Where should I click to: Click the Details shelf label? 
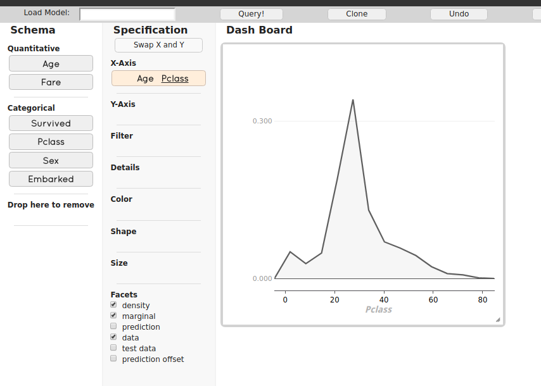(125, 168)
